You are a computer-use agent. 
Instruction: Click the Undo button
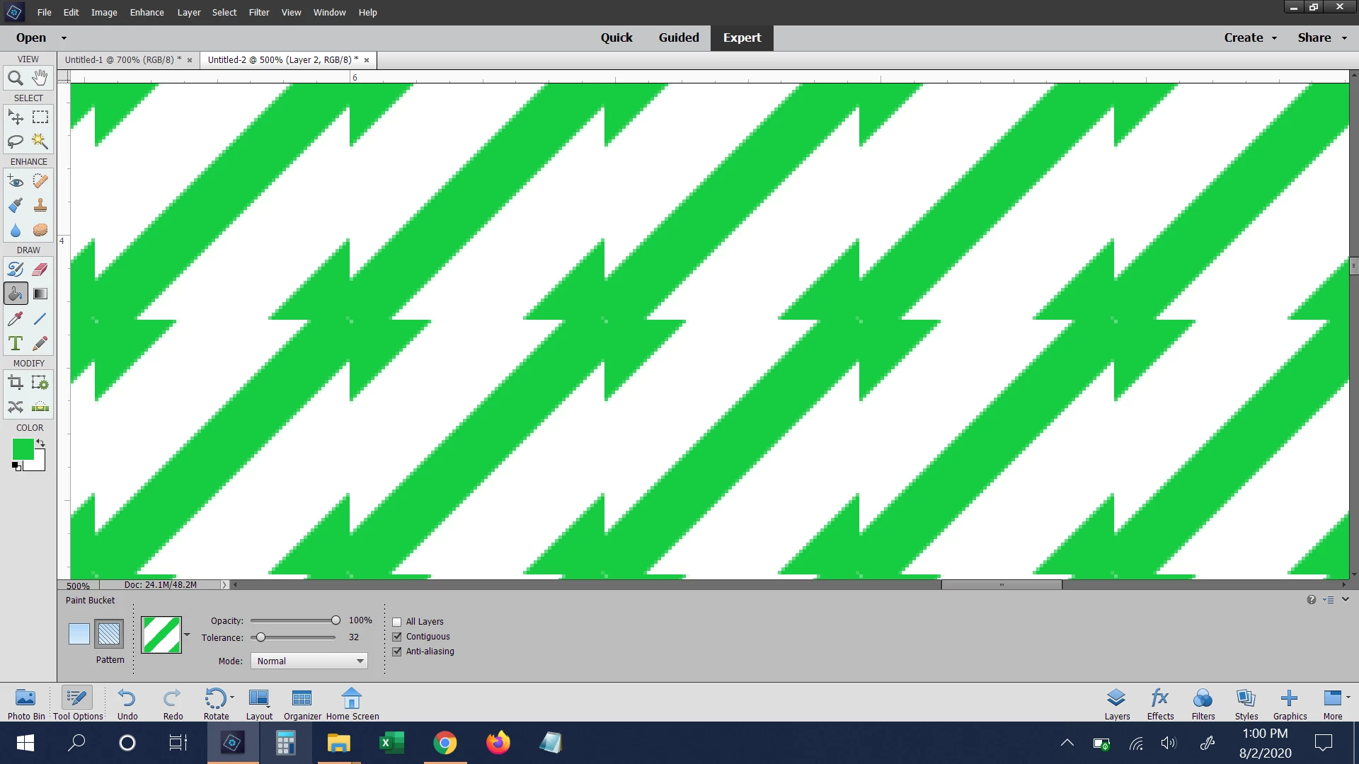pos(127,704)
